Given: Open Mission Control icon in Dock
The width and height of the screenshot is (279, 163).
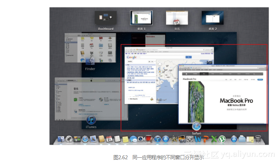Looking at the screenshot, I should coord(77,139).
